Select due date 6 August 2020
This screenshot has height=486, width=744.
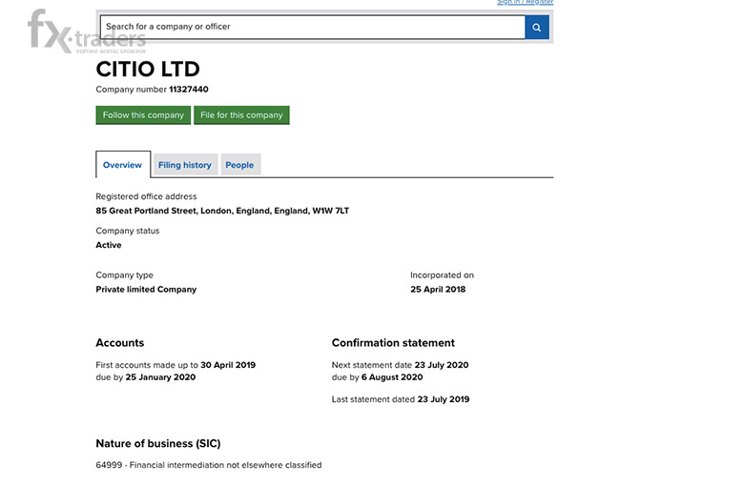click(392, 377)
